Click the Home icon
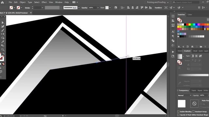The height and width of the screenshot is (117, 209). point(2,2)
